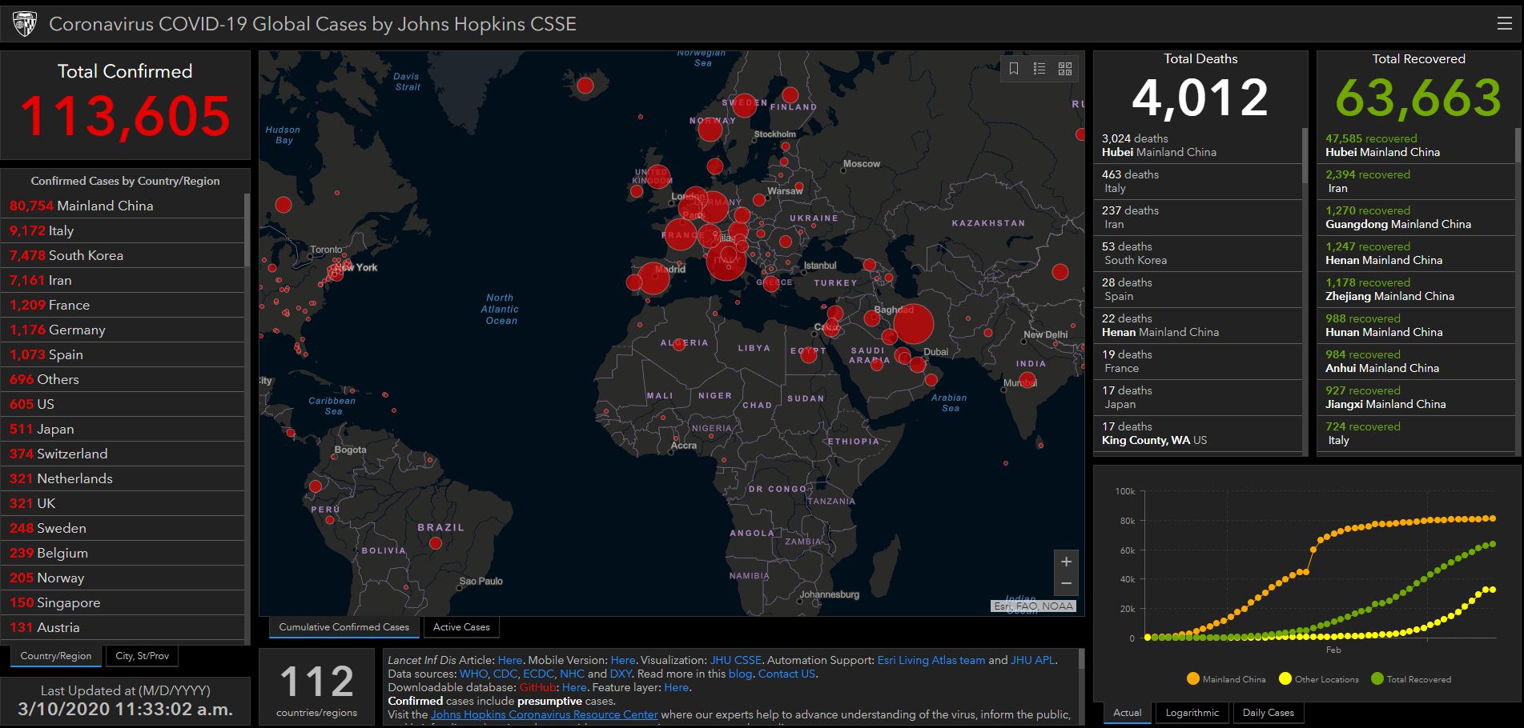The height and width of the screenshot is (728, 1524).
Task: Open the blog link
Action: pyautogui.click(x=740, y=674)
